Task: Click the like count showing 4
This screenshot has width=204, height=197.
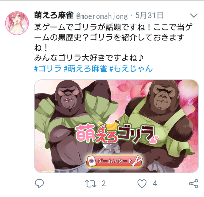Action: (x=155, y=184)
